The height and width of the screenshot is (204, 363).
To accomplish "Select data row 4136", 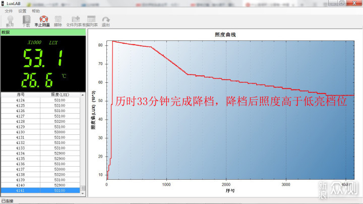I will (x=40, y=164).
